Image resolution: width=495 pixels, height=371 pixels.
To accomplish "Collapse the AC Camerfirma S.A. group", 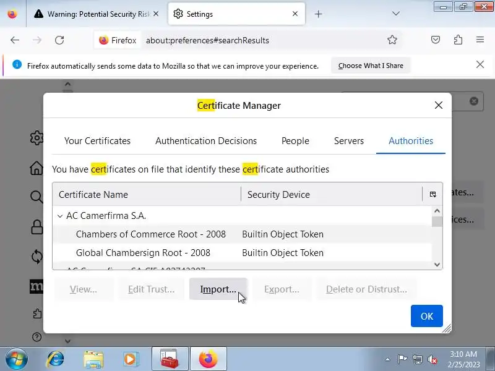I will coord(60,216).
